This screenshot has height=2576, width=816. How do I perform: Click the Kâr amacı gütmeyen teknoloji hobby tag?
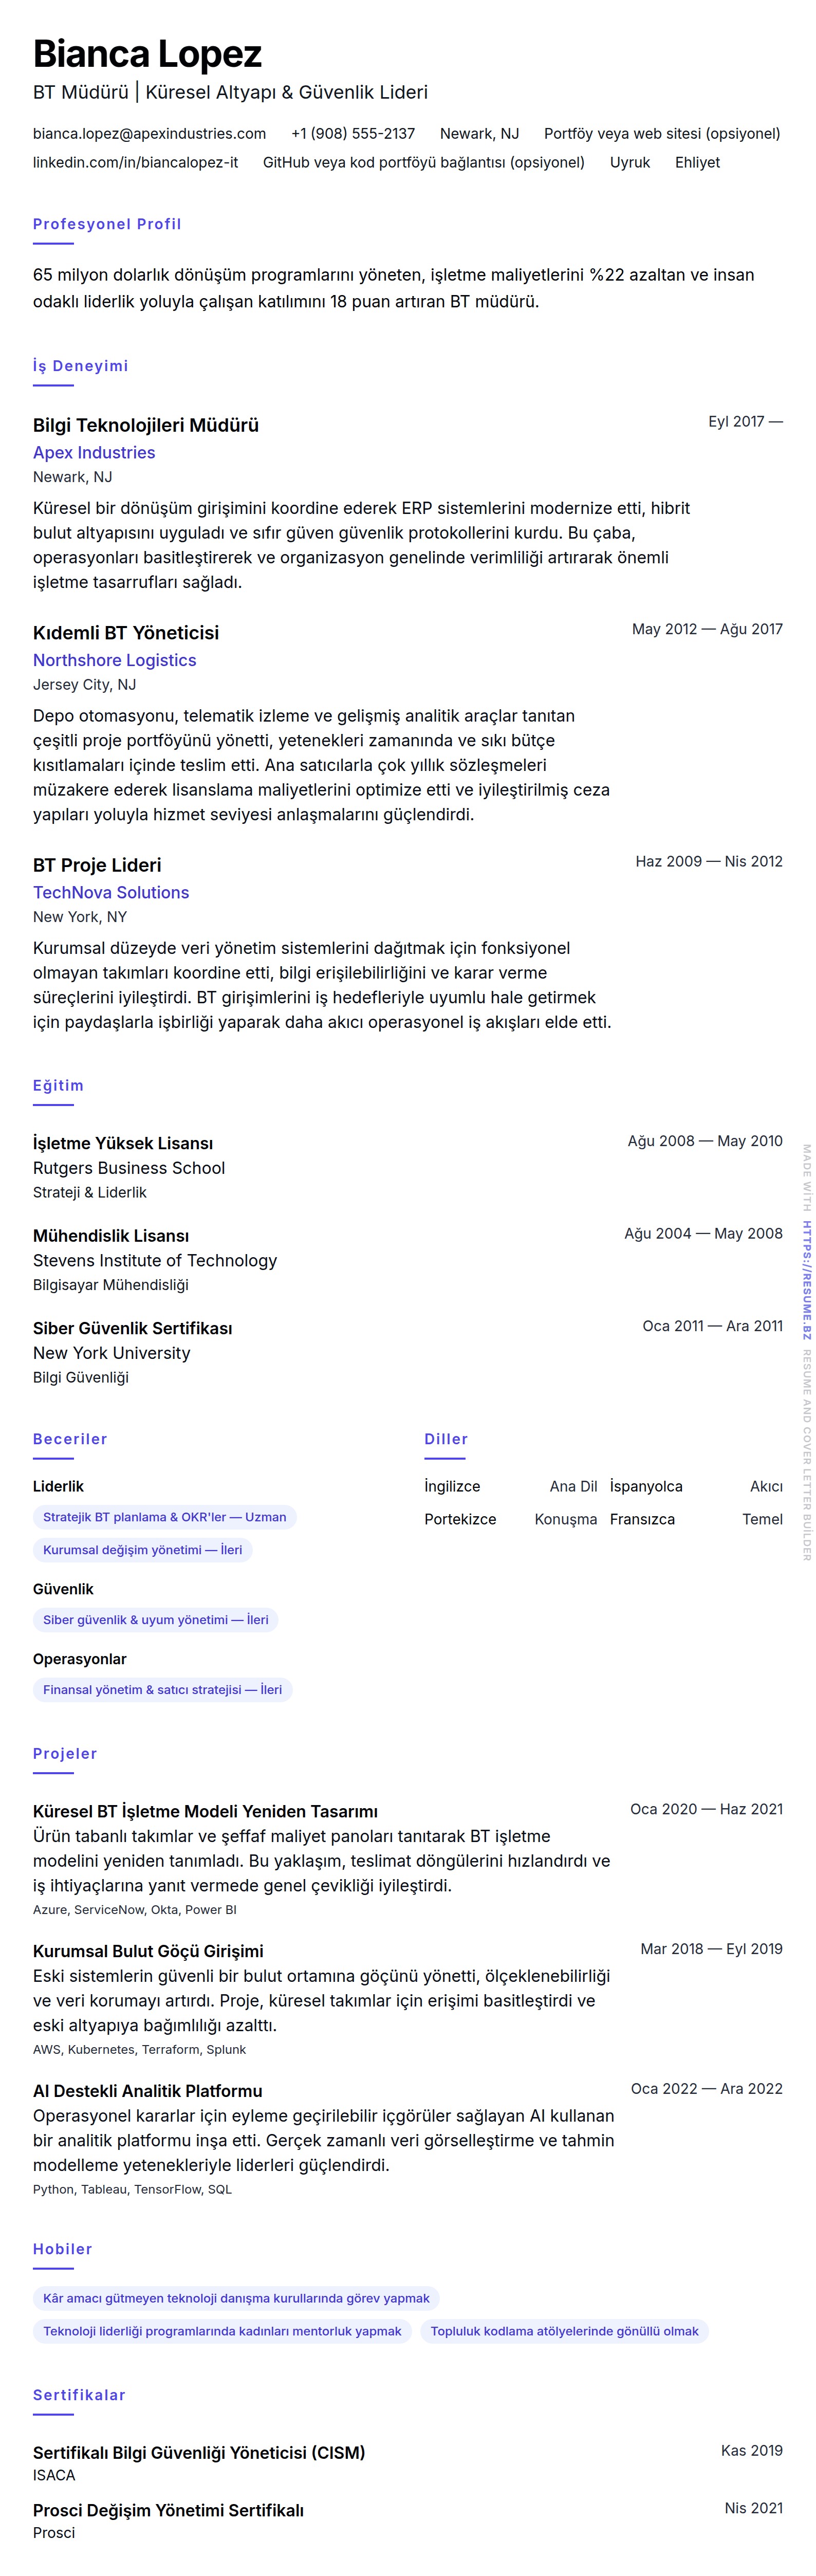click(236, 2298)
